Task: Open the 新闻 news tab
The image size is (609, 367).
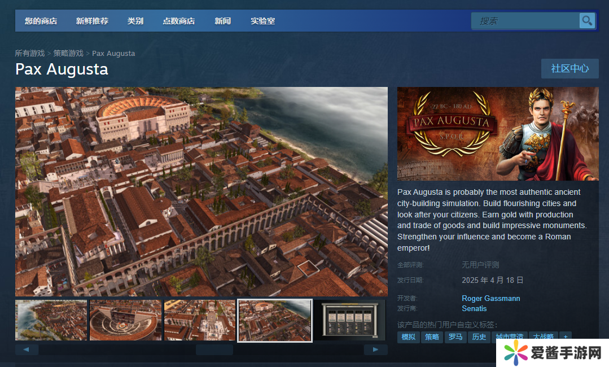Action: [222, 21]
